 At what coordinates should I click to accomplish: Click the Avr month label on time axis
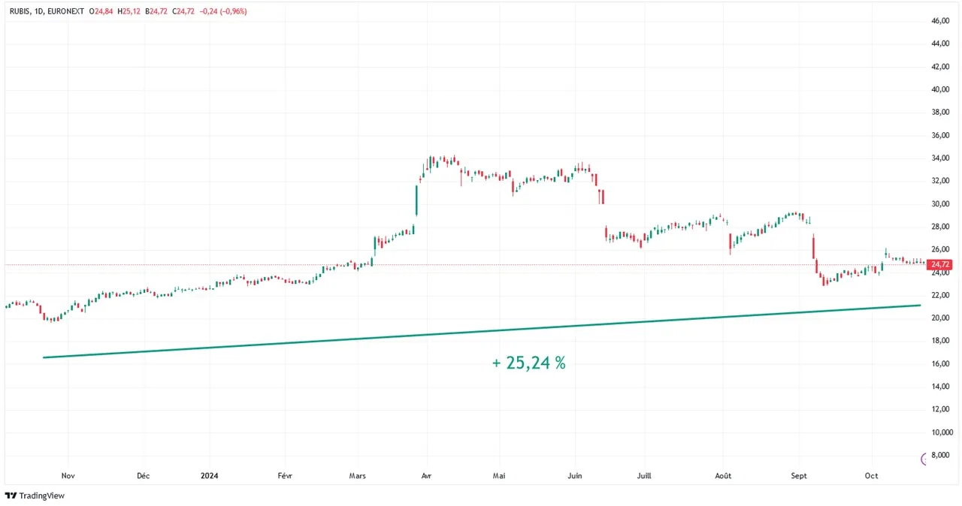pyautogui.click(x=427, y=475)
